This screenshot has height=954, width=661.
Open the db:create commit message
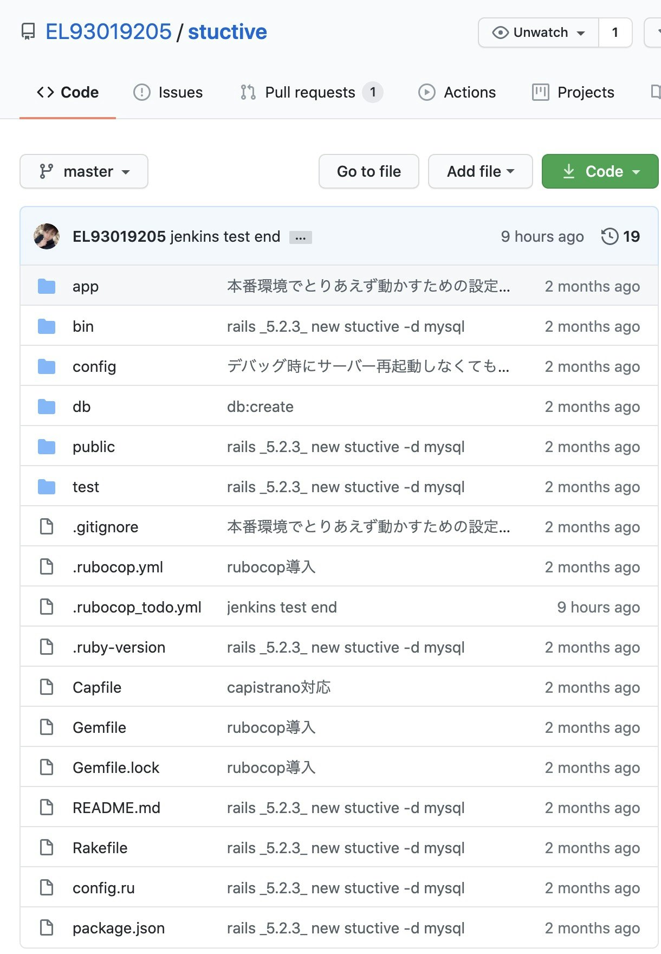[x=260, y=407]
